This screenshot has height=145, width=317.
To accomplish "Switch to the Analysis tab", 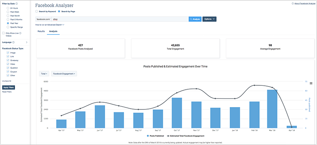I will (x=53, y=31).
